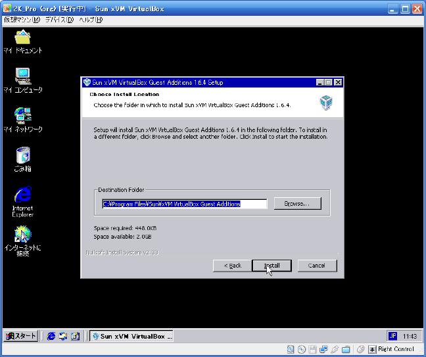Click the JP language indicator in tray
426x357 pixels.
click(392, 336)
